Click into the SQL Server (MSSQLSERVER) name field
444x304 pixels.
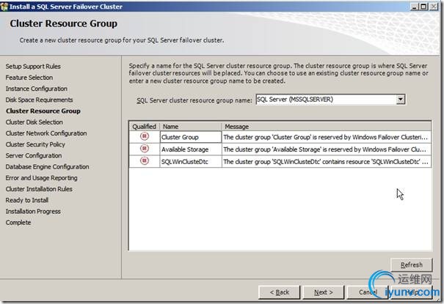tap(326, 100)
